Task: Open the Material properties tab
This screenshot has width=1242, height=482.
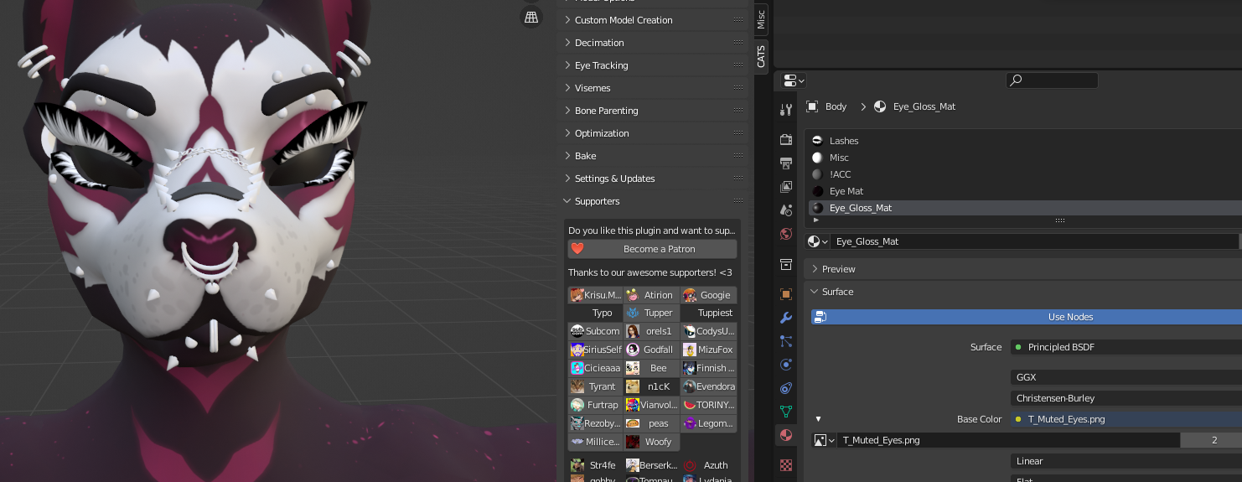Action: coord(786,435)
